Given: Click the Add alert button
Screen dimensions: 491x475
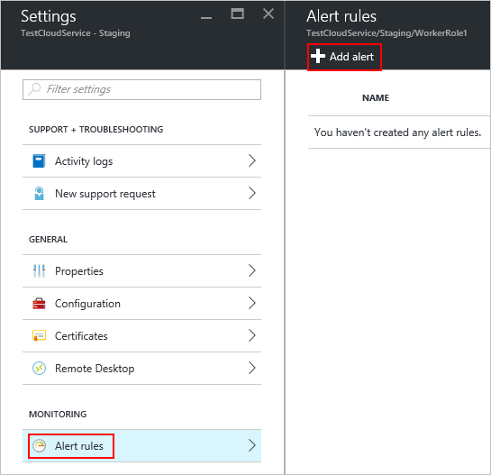Looking at the screenshot, I should click(344, 57).
